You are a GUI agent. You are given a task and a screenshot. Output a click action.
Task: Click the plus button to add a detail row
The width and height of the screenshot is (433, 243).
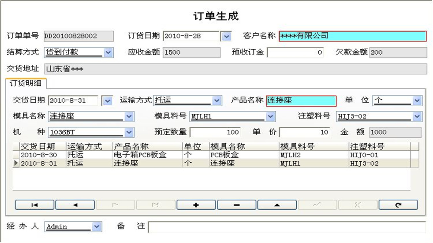pos(196,205)
